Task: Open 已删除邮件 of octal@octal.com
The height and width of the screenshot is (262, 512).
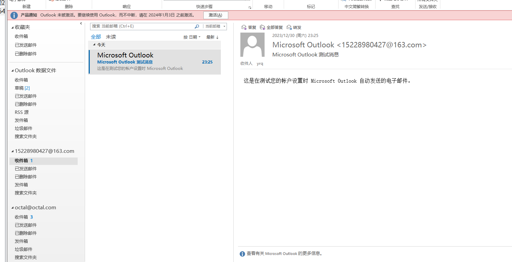Action: (26, 233)
